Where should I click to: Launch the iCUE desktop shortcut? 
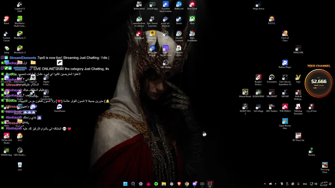[166, 35]
